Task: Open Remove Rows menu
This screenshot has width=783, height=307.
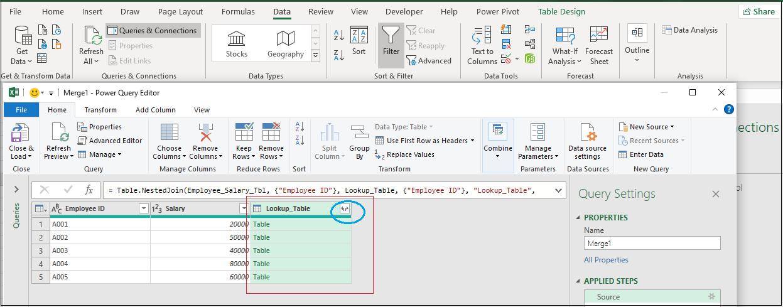Action: tap(271, 142)
